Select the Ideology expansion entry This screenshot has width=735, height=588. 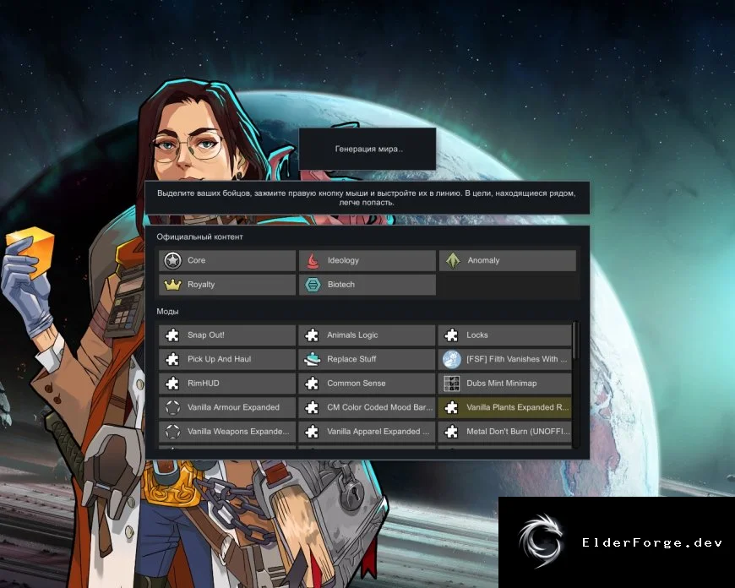(x=367, y=260)
